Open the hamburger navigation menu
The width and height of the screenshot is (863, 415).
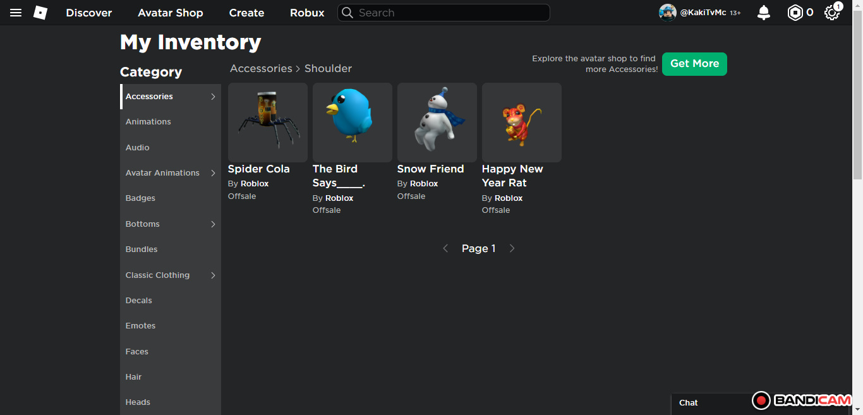pyautogui.click(x=16, y=13)
